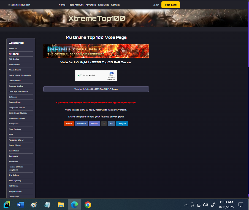Share the page on Discord
This screenshot has height=210, width=249.
point(94,124)
